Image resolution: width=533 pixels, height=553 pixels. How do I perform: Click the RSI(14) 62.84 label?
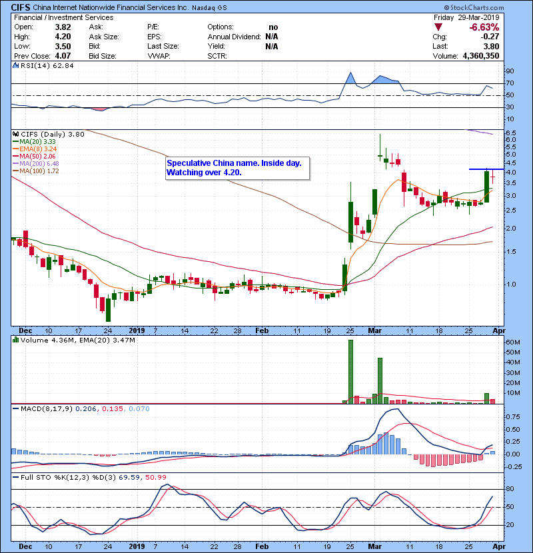pyautogui.click(x=47, y=65)
